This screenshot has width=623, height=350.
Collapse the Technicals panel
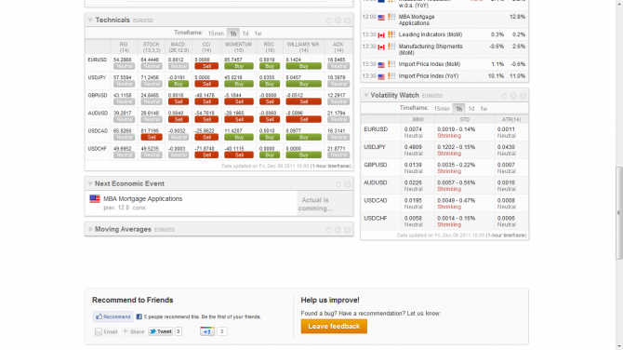tap(90, 20)
